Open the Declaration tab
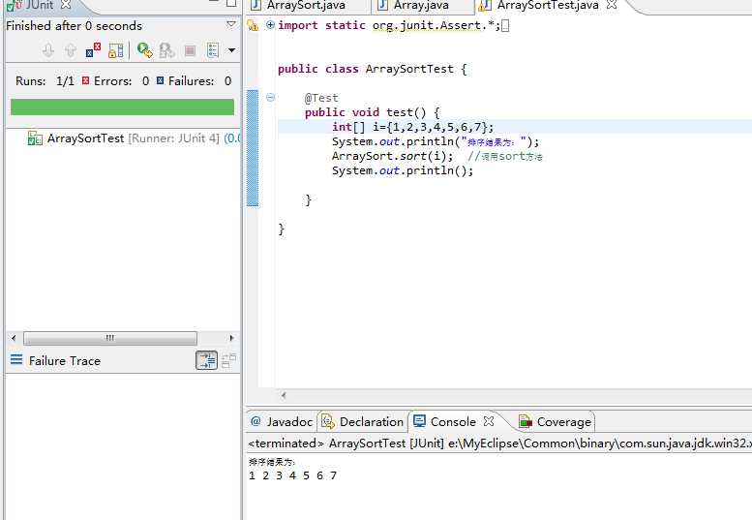Screen dimensions: 752x520 [x=363, y=421]
